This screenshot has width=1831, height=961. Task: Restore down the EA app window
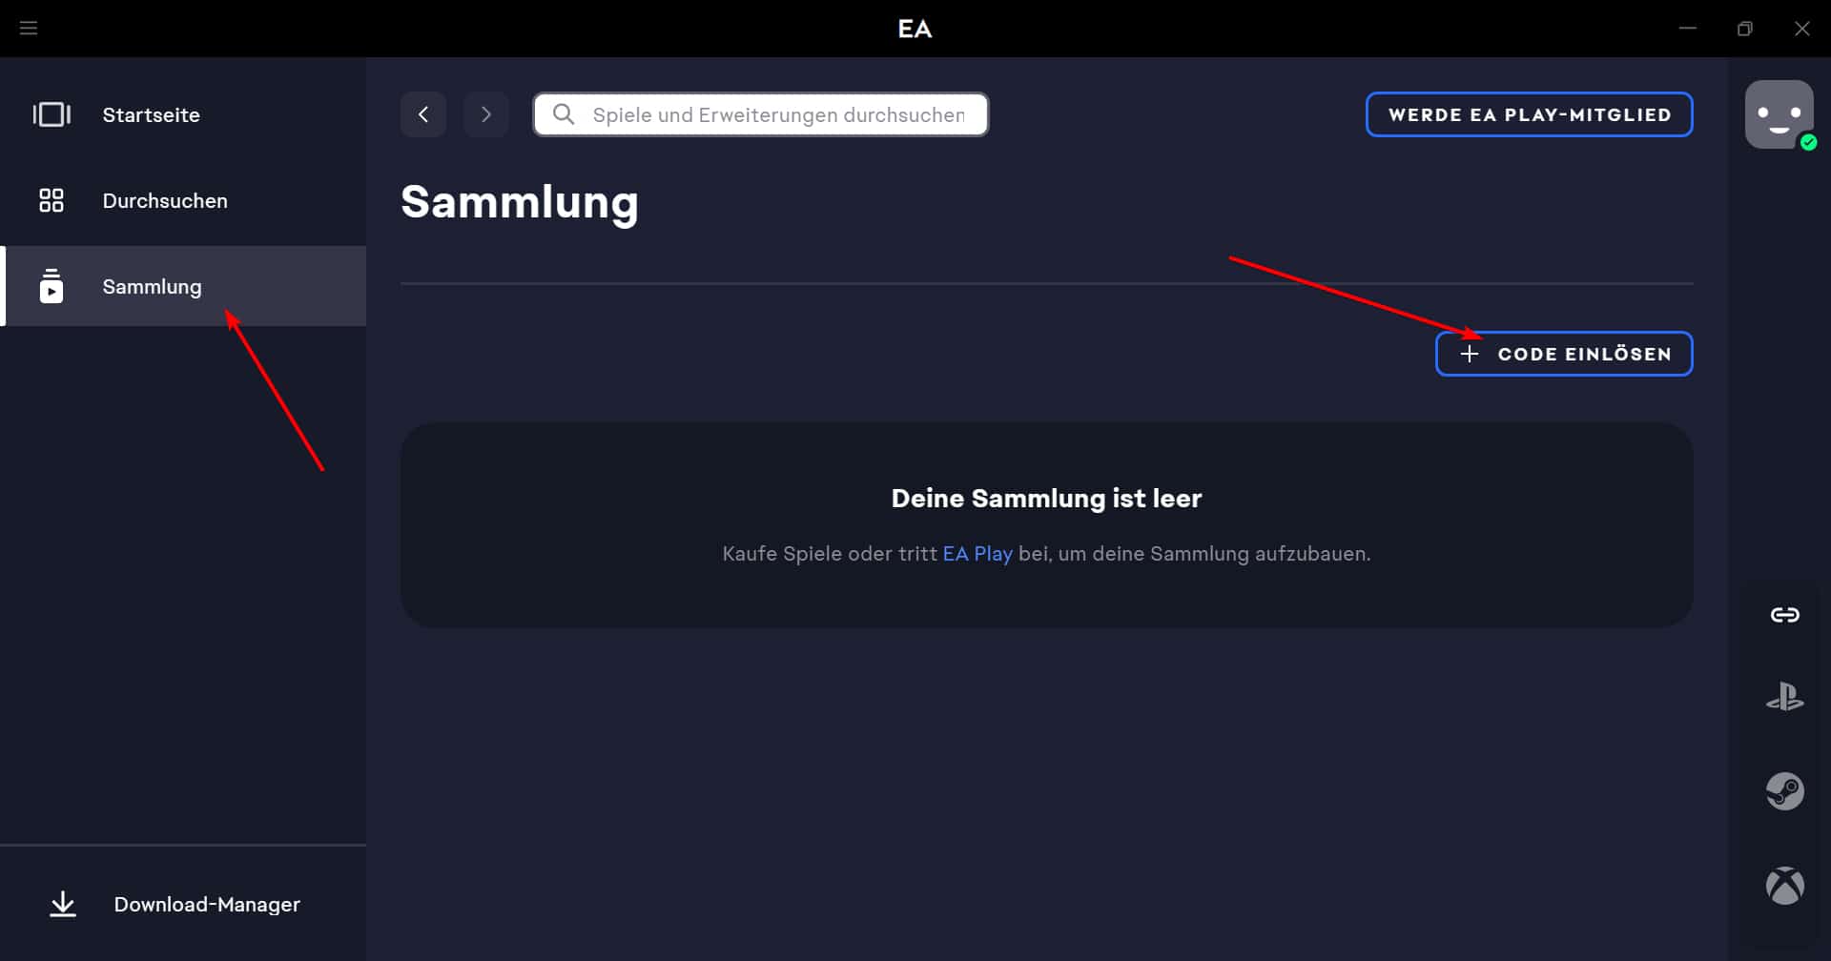pyautogui.click(x=1745, y=29)
